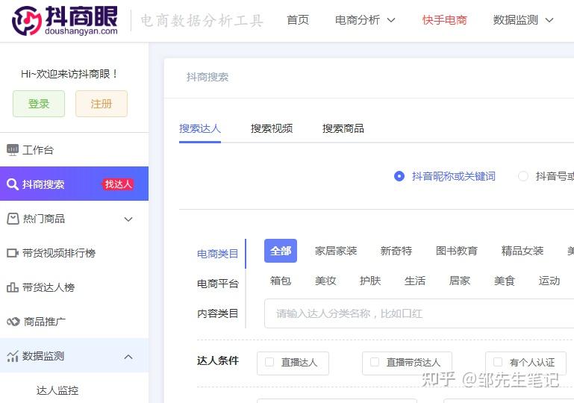
Task: Choose the 精品女装 category
Action: click(522, 251)
